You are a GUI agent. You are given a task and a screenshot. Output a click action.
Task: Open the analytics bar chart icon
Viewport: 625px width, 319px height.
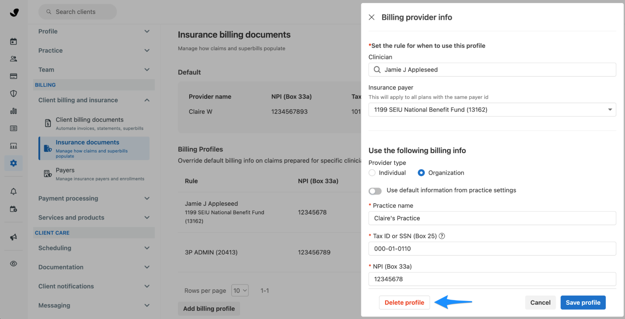[13, 111]
